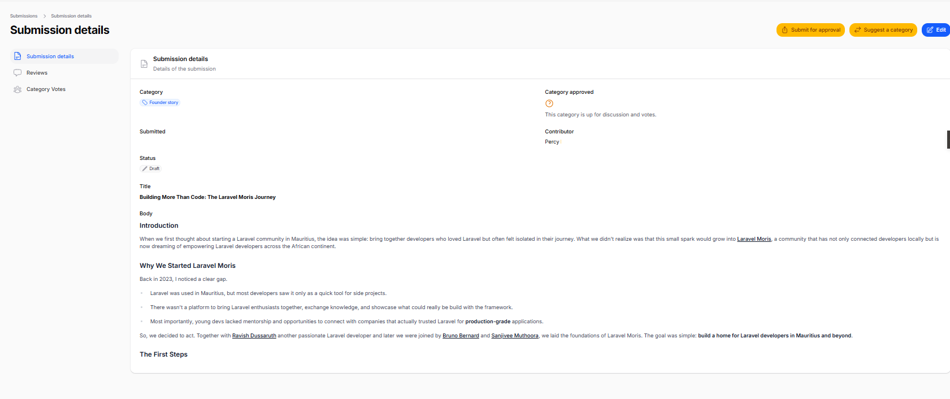Open the Ravish Dussaruth link
The image size is (950, 399).
254,336
